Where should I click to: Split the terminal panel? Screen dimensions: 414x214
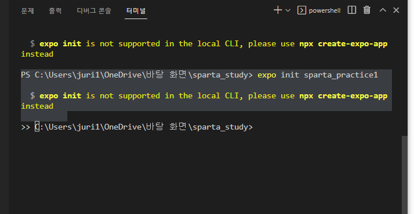[x=352, y=10]
